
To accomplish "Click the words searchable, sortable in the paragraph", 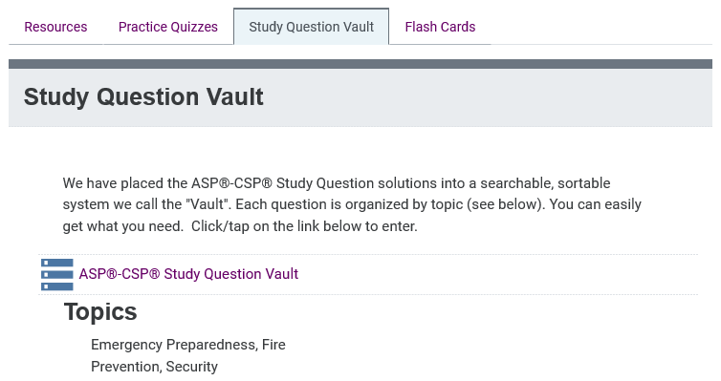I will (545, 183).
